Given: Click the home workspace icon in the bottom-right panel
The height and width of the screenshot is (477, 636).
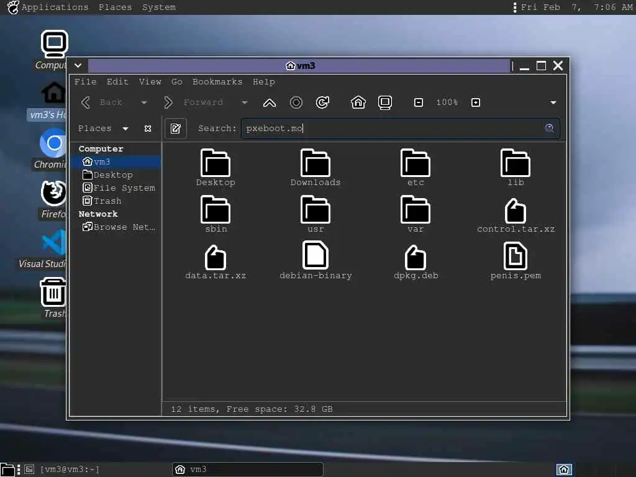Looking at the screenshot, I should click(x=564, y=470).
